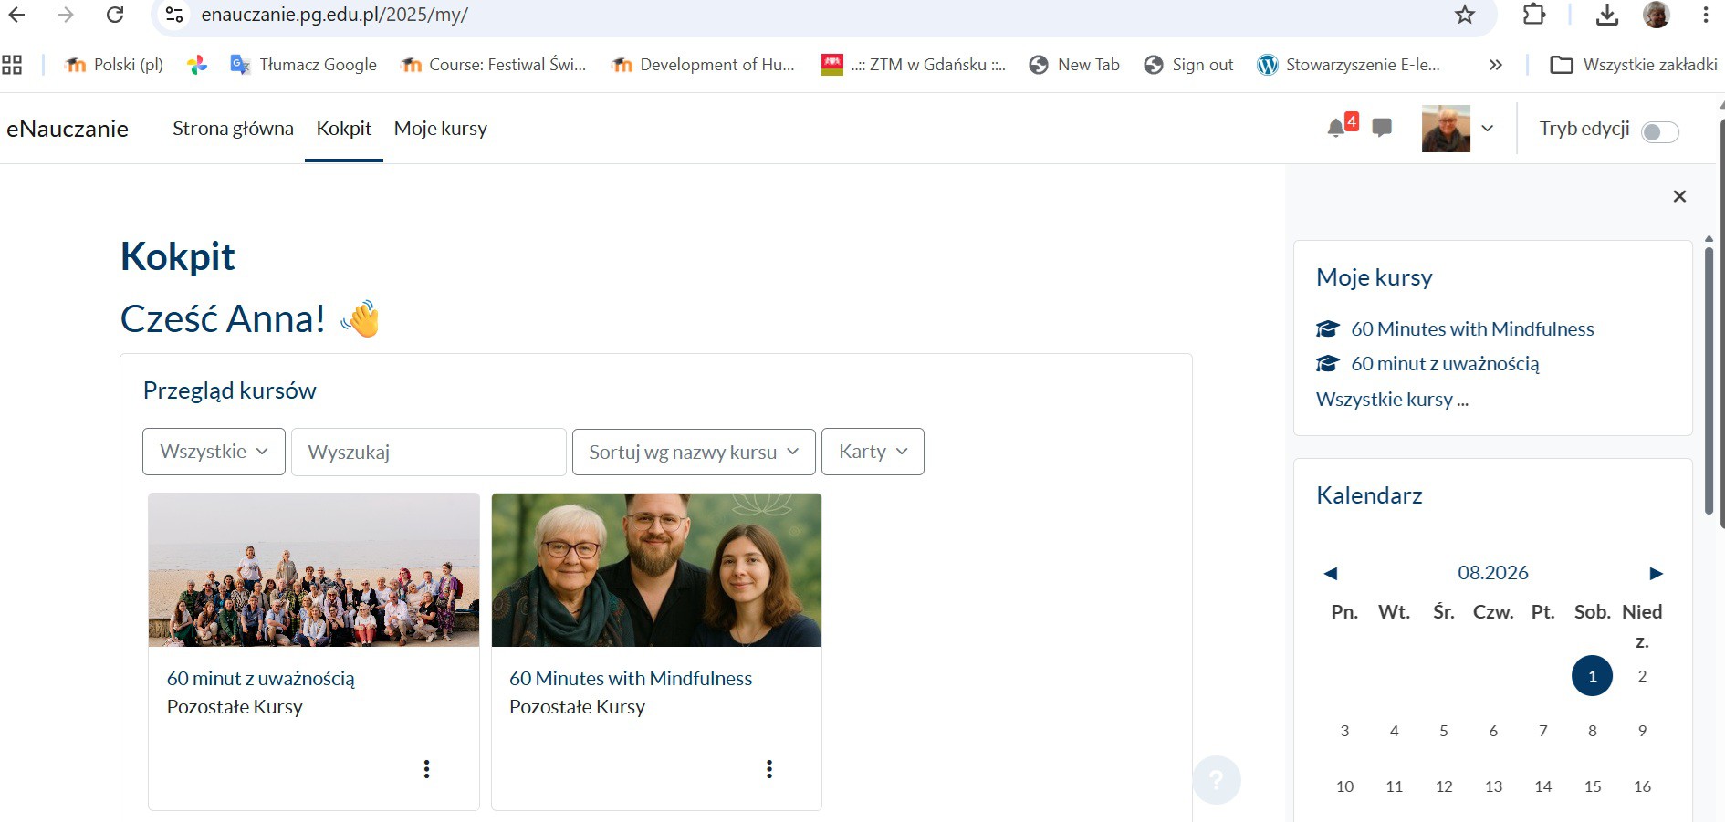
Task: Select day 16 in the calendar
Action: click(1642, 786)
